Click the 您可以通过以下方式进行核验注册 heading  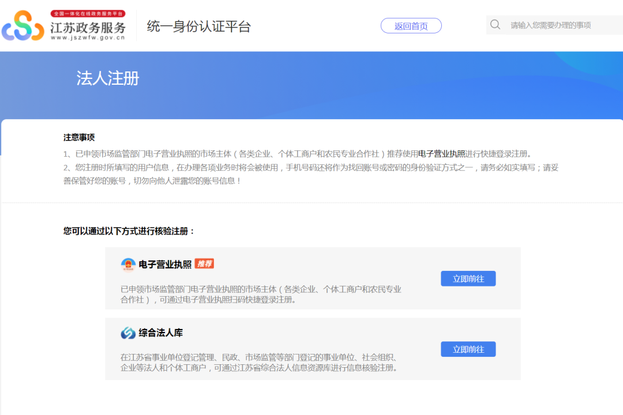[x=129, y=231]
